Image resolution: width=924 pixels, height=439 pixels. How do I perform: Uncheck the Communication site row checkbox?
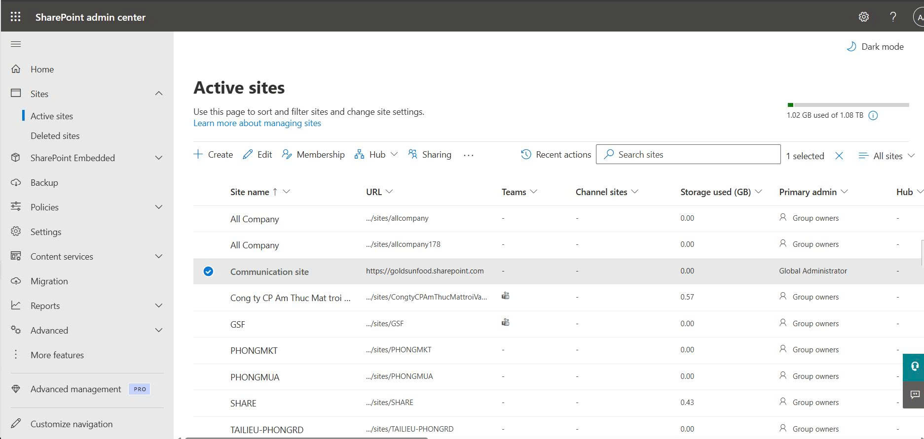tap(208, 271)
